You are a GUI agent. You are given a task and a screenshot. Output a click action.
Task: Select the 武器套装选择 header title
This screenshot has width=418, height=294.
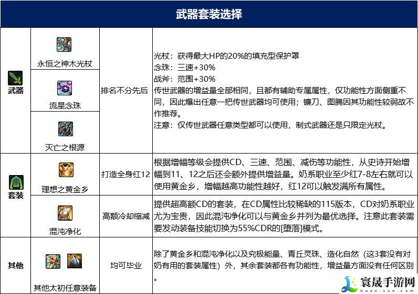pos(209,14)
